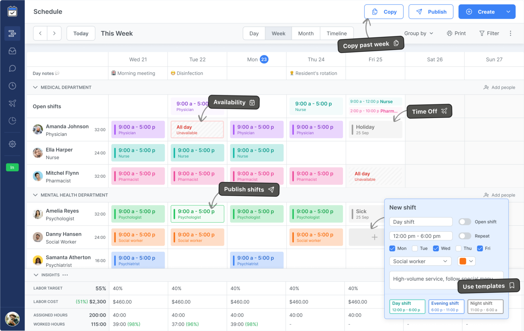The height and width of the screenshot is (331, 524).
Task: Click the Today button
Action: pos(80,33)
